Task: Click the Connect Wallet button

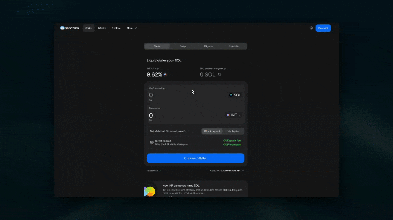Action: click(195, 158)
